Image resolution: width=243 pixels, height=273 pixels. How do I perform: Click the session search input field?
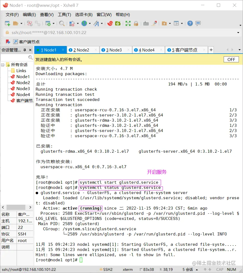tap(14, 57)
